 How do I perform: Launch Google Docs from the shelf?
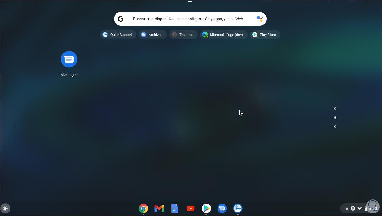175,208
